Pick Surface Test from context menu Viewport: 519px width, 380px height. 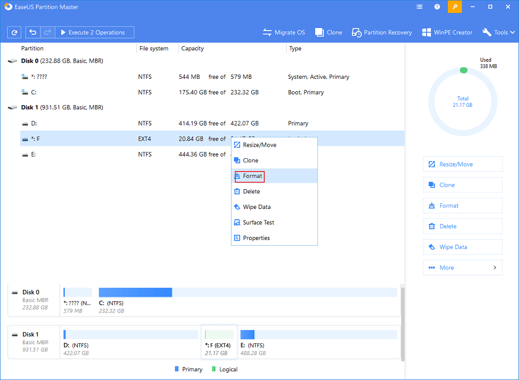click(258, 222)
